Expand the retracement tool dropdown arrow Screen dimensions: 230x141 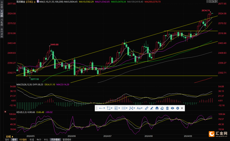[119, 108]
